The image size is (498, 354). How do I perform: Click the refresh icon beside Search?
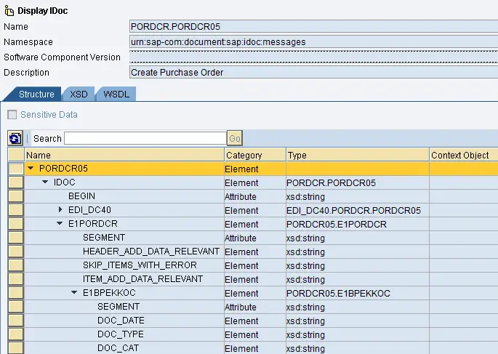pos(15,138)
